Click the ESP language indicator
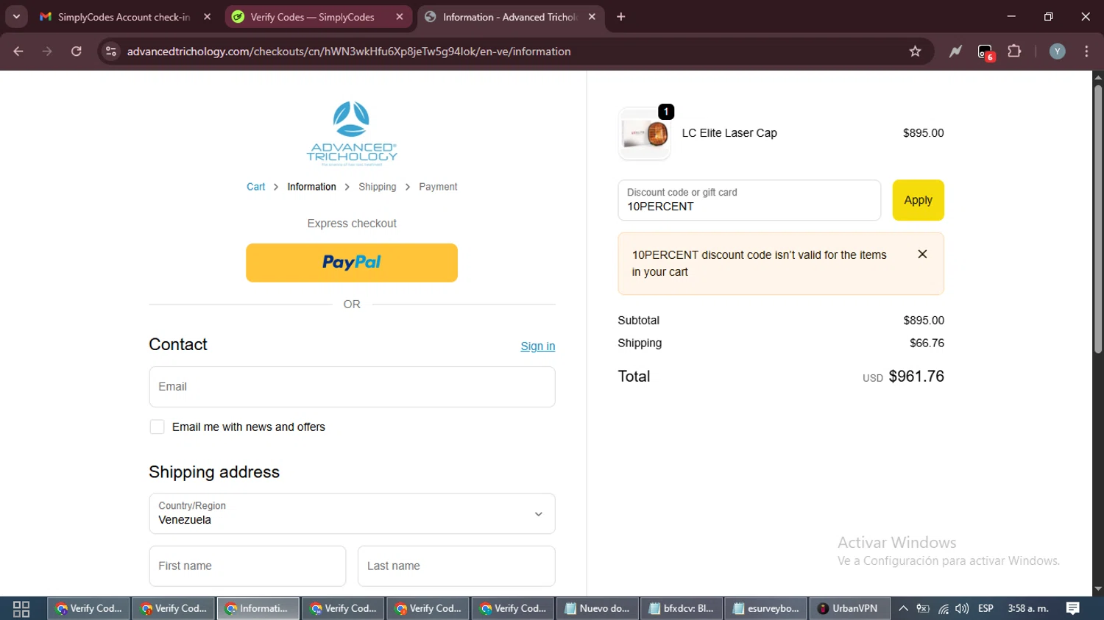 [986, 609]
